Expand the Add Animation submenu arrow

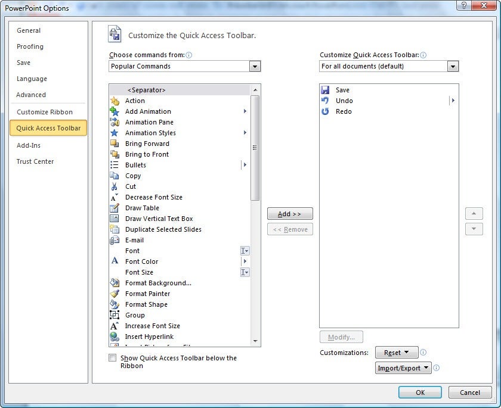(x=245, y=111)
